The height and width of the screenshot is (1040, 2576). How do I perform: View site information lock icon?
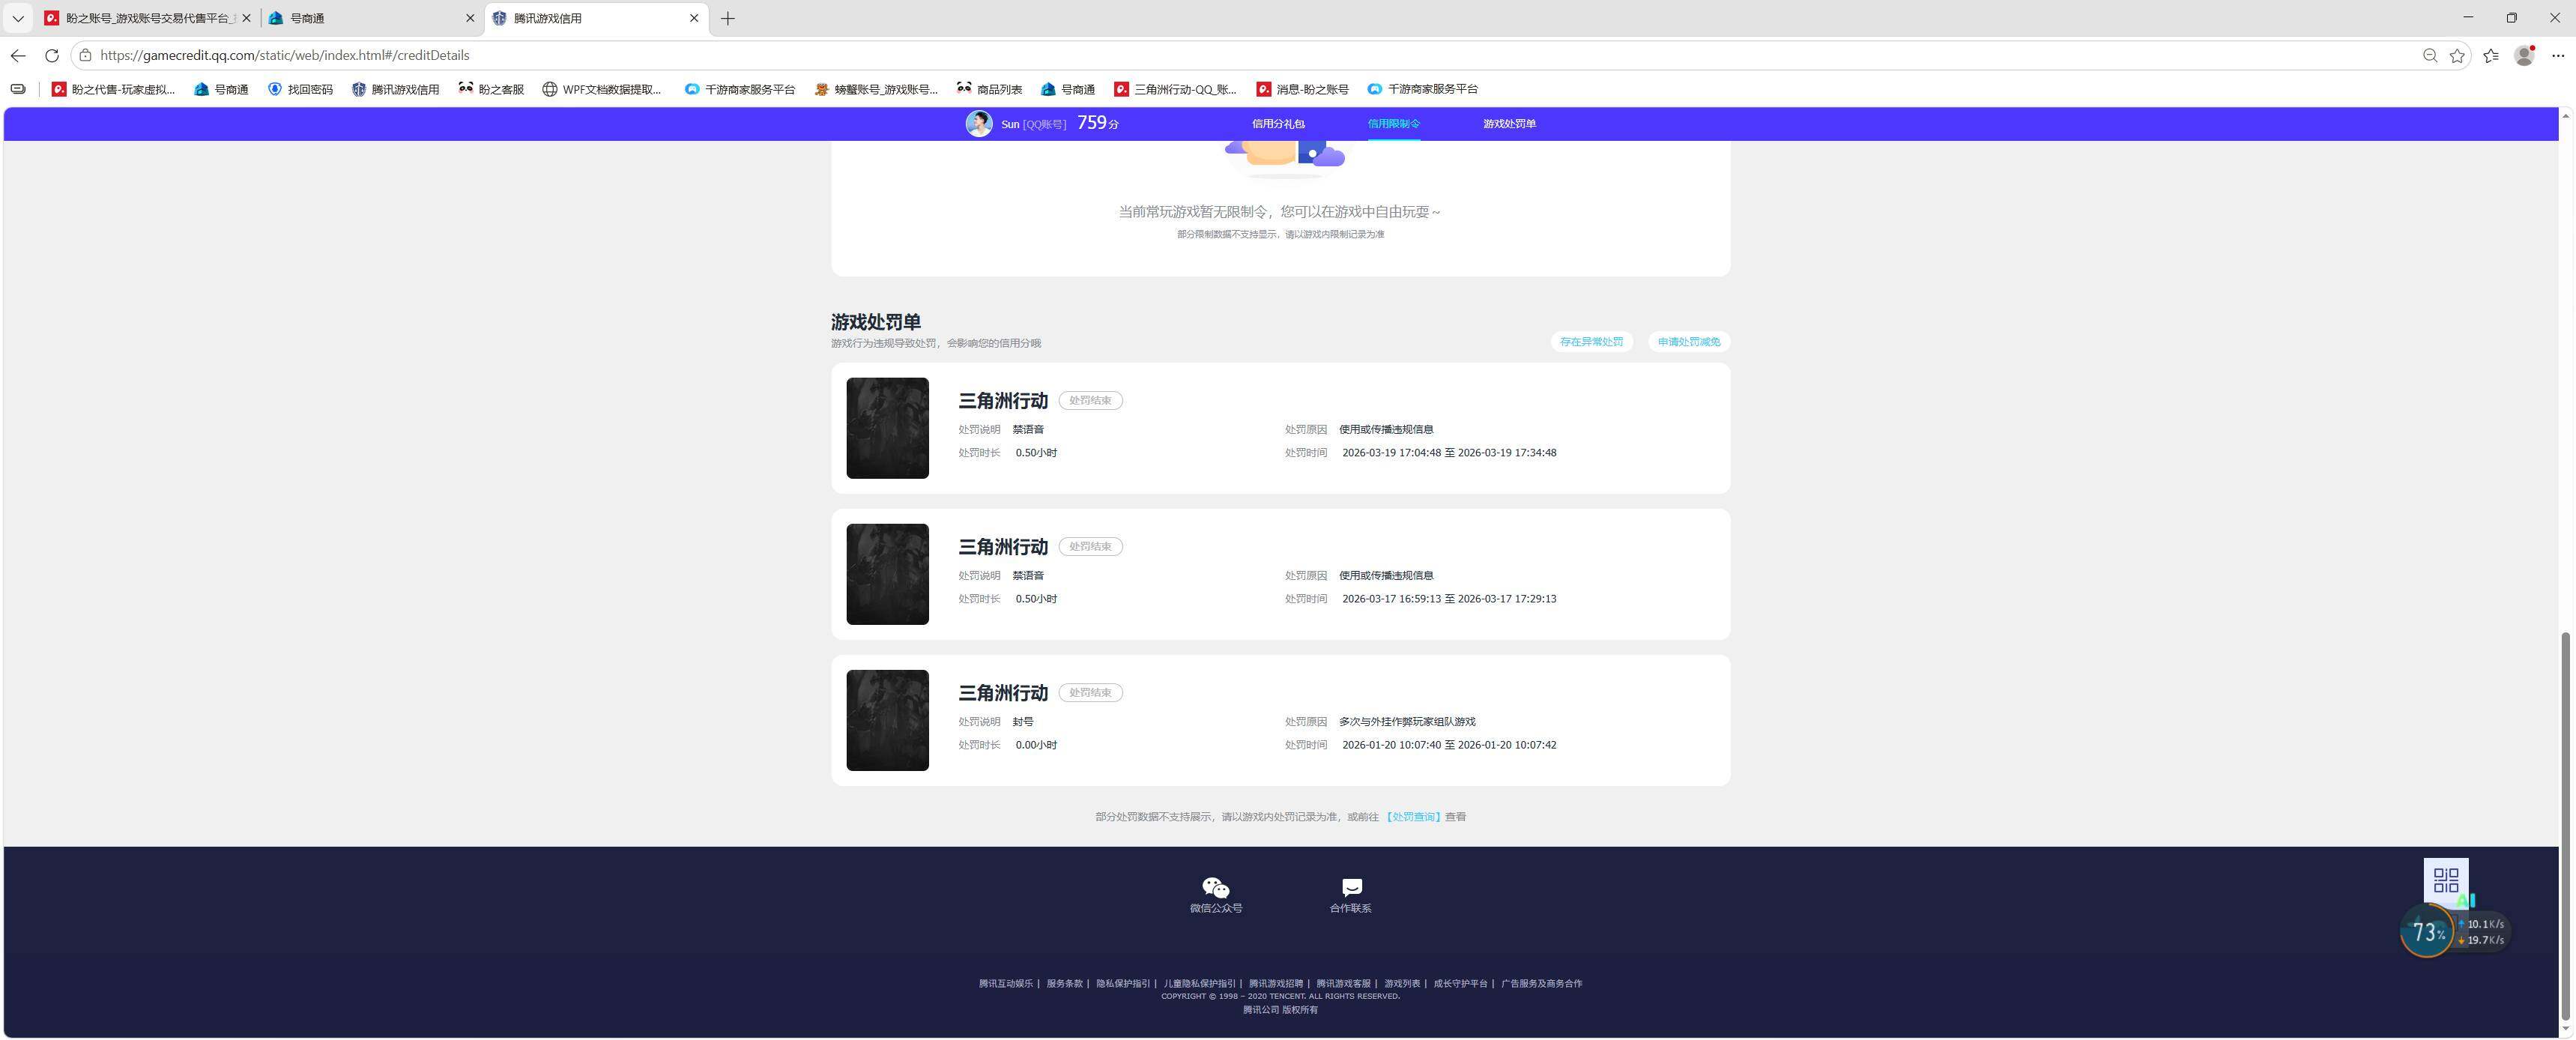[x=85, y=55]
